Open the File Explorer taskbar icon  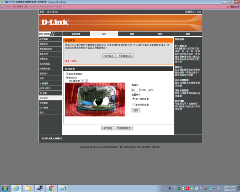[28, 188]
